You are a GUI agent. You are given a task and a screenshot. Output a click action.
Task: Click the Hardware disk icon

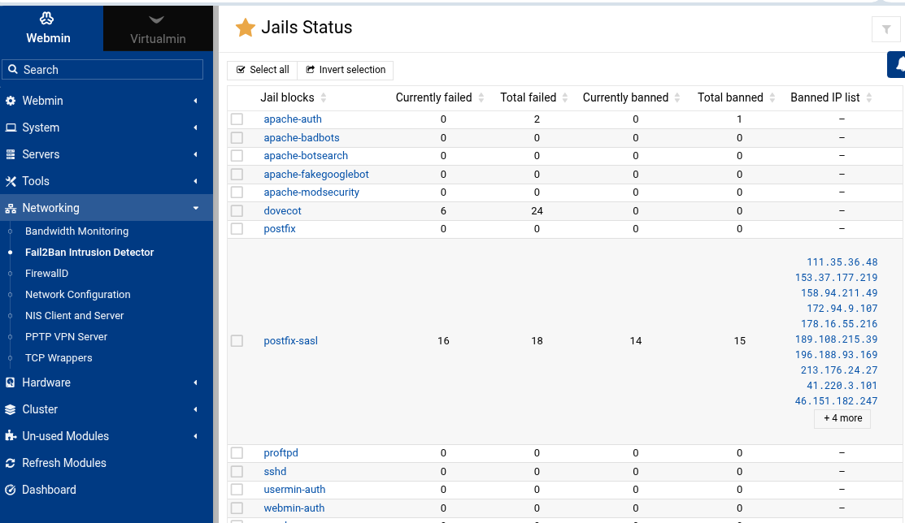pos(11,383)
